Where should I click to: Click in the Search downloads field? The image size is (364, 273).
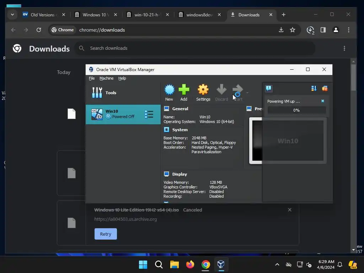tap(195, 48)
